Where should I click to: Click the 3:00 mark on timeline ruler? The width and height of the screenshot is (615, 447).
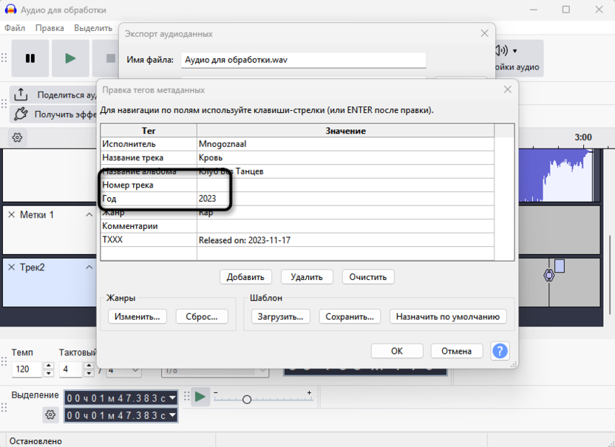[583, 137]
